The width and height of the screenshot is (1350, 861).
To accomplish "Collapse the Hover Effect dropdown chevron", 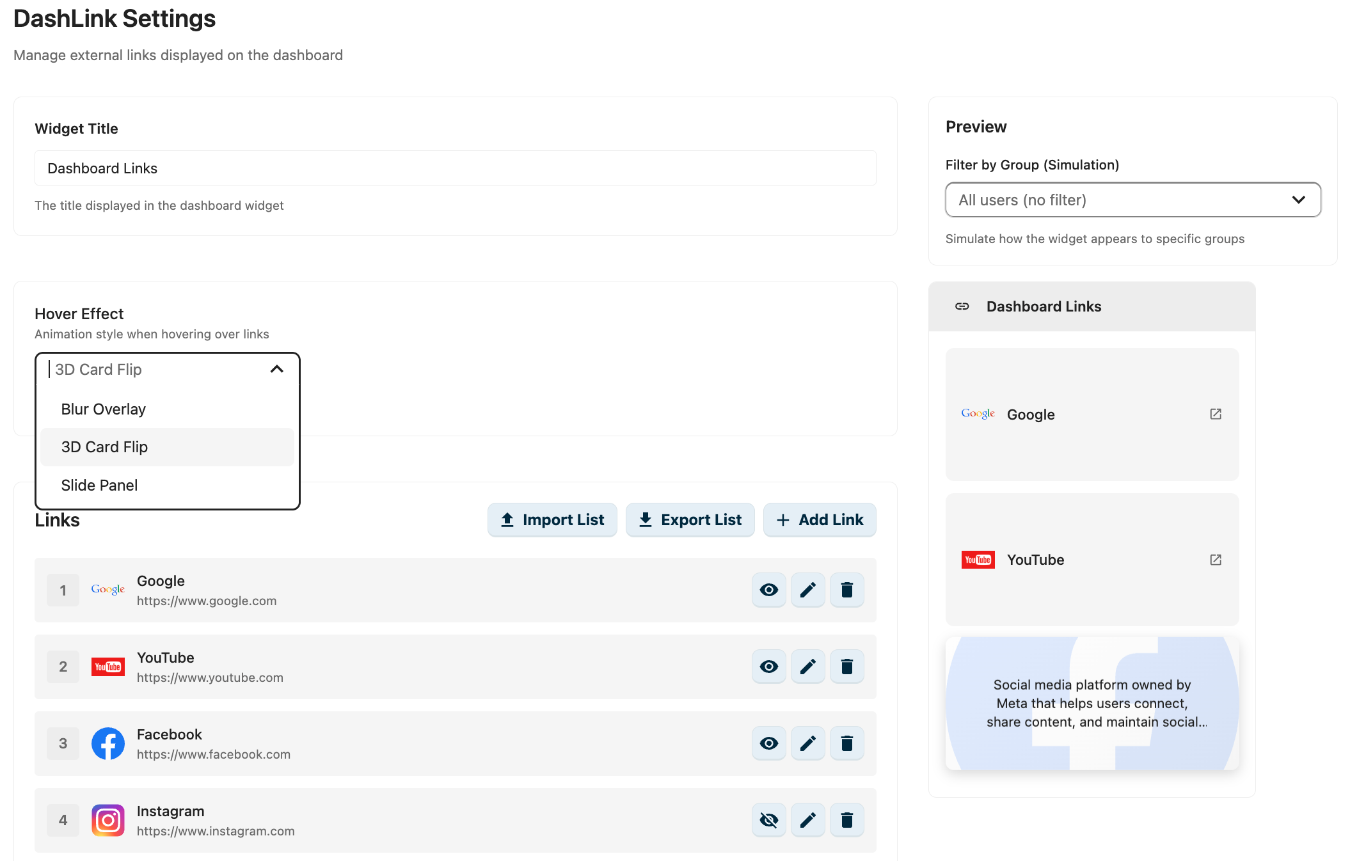I will point(276,369).
